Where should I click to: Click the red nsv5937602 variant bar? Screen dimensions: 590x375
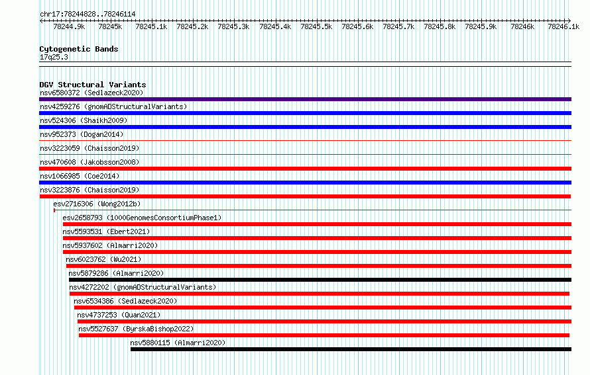click(317, 252)
